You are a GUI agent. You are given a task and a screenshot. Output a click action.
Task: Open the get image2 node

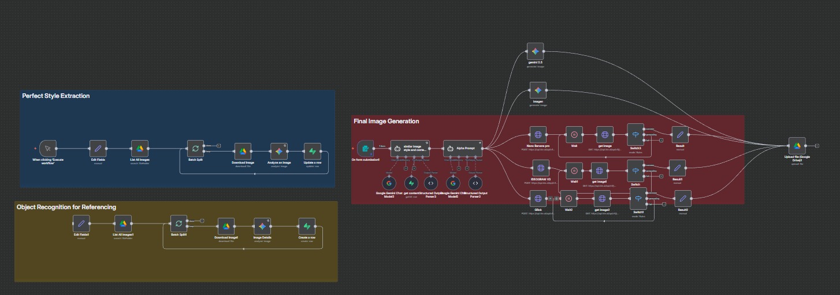[602, 198]
